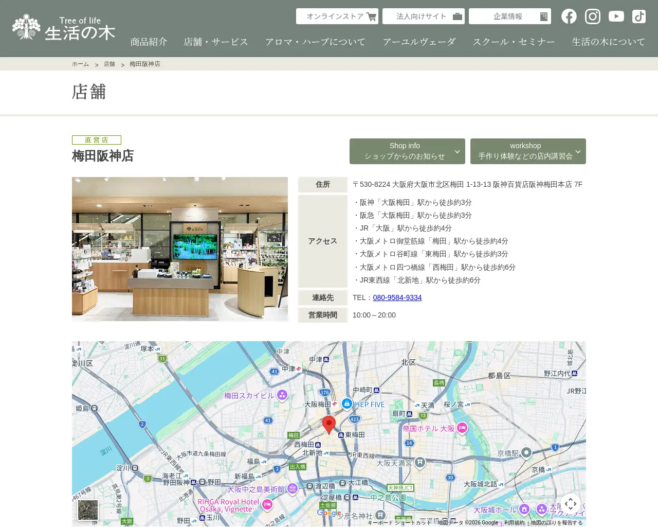Click the 地図の誤りを報告する link
This screenshot has height=527, width=658.
555,522
